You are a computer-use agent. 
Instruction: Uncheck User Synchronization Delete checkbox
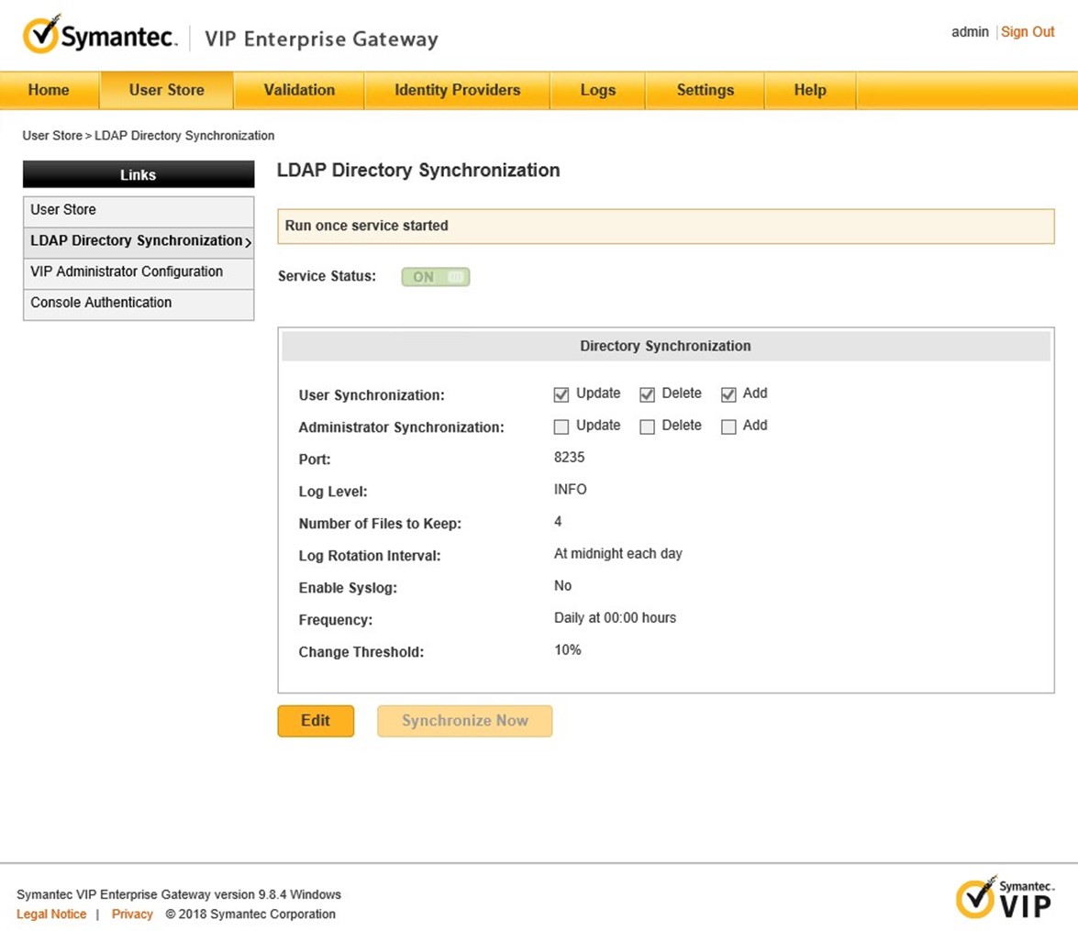pos(646,394)
